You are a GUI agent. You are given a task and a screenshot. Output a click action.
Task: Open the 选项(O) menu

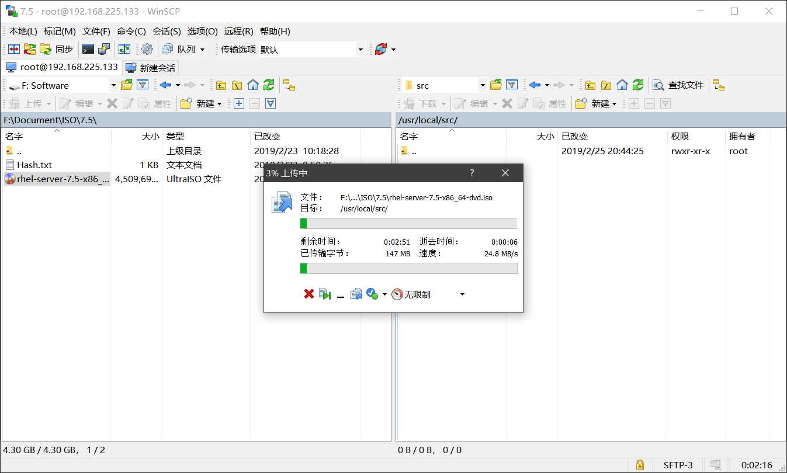[x=202, y=32]
